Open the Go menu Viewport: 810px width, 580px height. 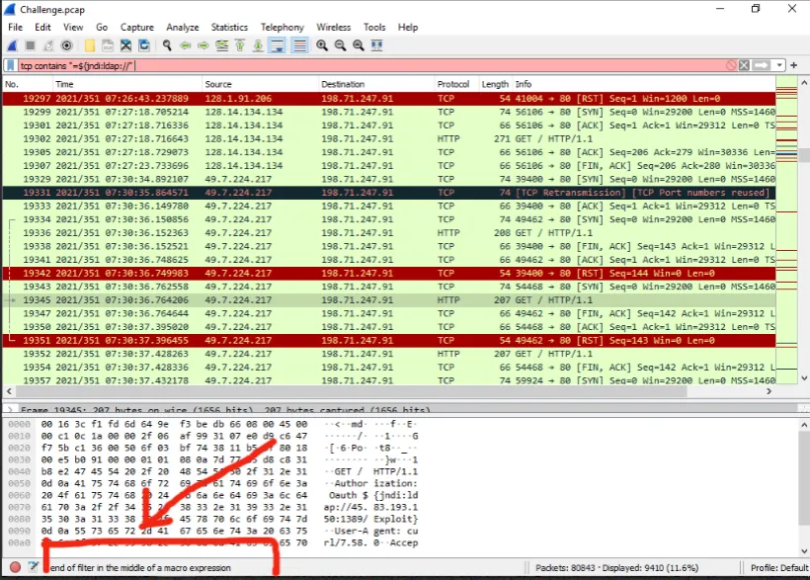(102, 28)
